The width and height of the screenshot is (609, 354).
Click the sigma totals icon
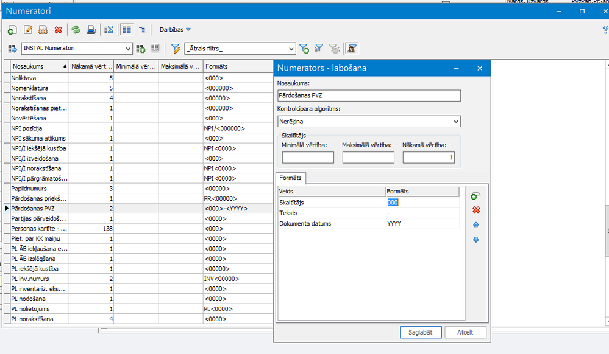(x=109, y=30)
